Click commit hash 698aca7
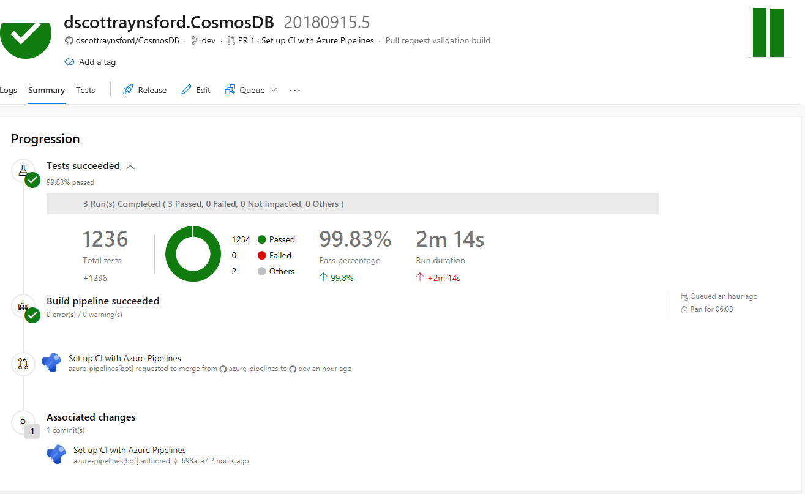 pyautogui.click(x=195, y=461)
